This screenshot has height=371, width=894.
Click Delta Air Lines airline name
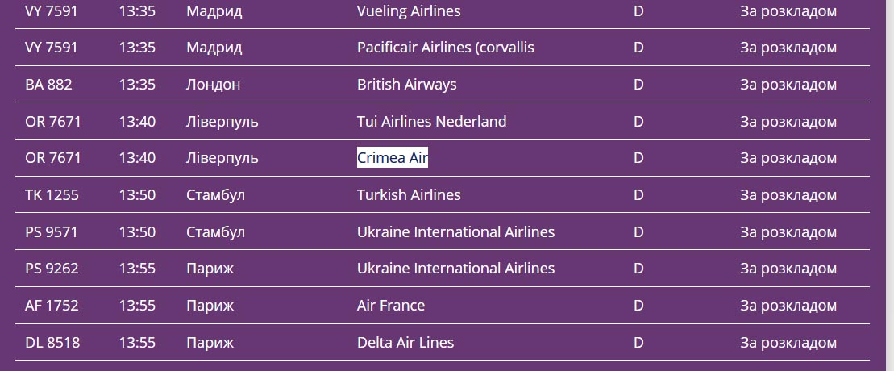[405, 343]
